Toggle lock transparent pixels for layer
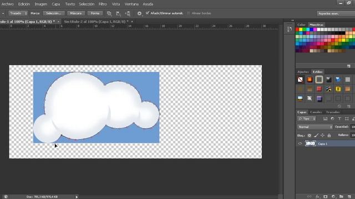 pyautogui.click(x=310, y=135)
